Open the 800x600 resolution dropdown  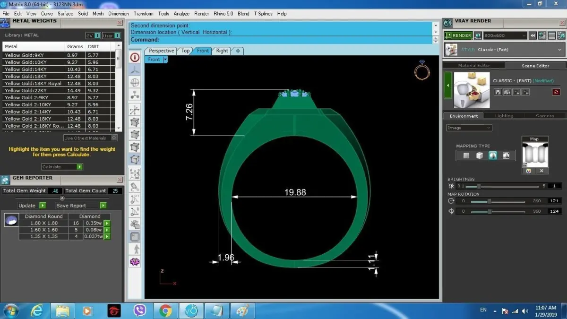pos(505,35)
